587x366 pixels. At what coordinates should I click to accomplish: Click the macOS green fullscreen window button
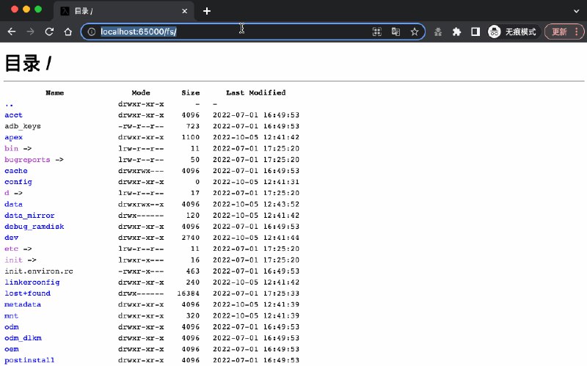click(38, 10)
